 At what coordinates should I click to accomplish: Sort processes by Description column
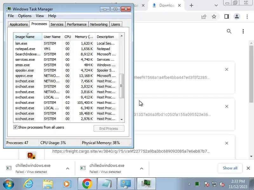107,37
